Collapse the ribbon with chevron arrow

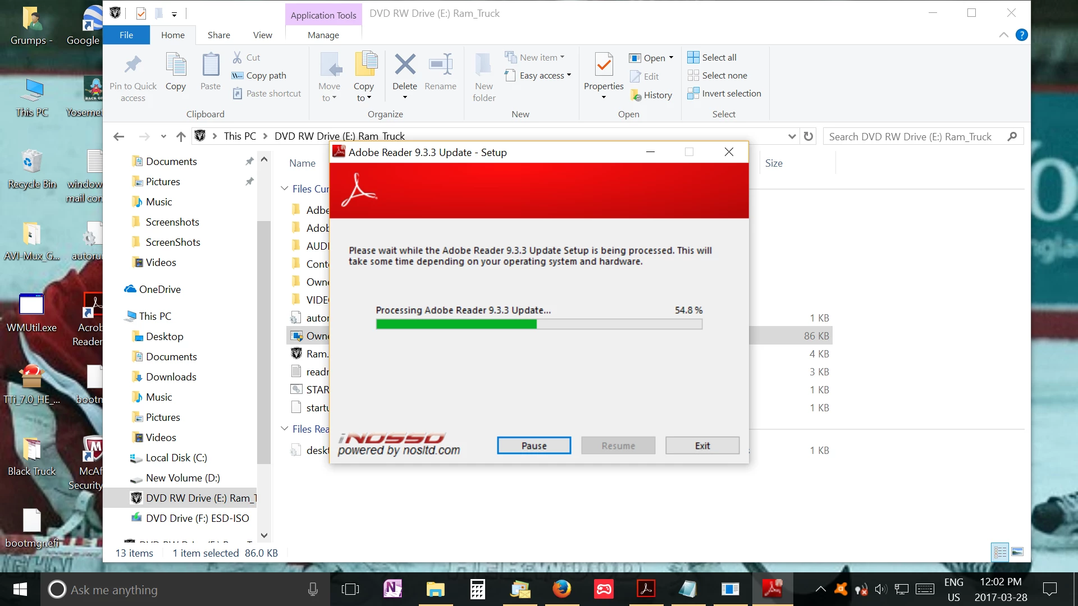pos(1003,35)
